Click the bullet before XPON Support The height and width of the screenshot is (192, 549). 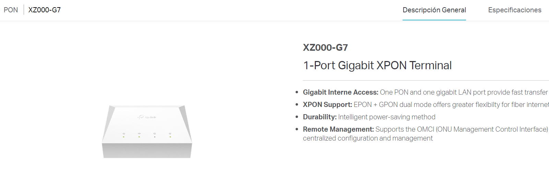[x=297, y=105]
